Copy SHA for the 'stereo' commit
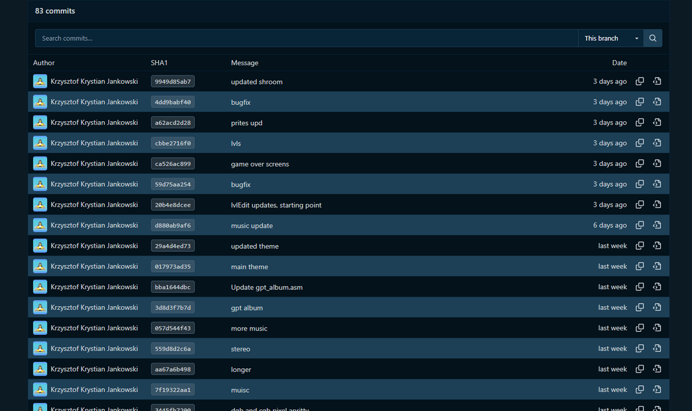Viewport: 692px width, 411px height. 640,348
